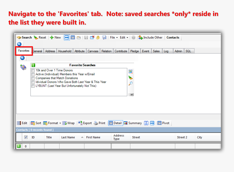Open the Admin tab

point(178,51)
